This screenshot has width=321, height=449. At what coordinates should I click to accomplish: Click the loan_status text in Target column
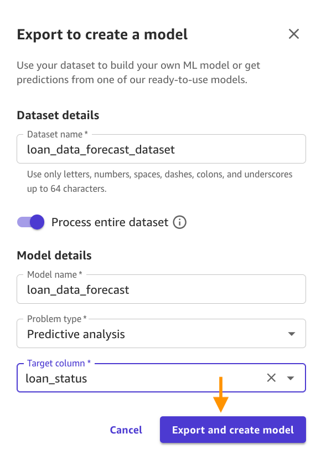pyautogui.click(x=56, y=379)
